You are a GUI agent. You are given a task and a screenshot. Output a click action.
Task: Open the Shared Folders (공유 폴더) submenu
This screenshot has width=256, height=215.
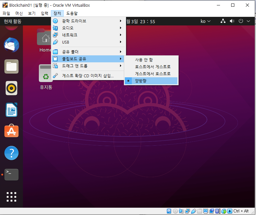tap(89, 52)
